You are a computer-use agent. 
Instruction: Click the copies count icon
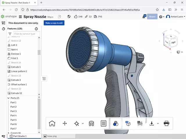pos(95,17)
